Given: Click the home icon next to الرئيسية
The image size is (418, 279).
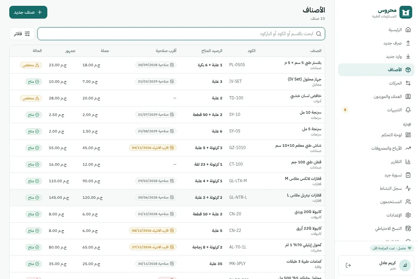Looking at the screenshot, I should click(x=408, y=30).
